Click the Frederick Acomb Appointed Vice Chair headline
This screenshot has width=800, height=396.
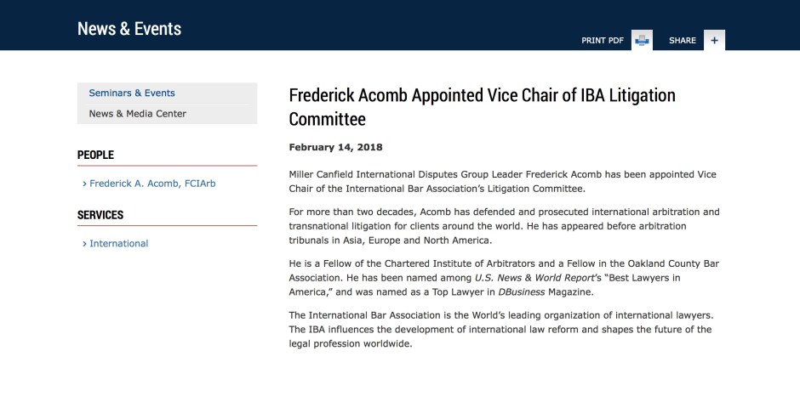click(483, 107)
